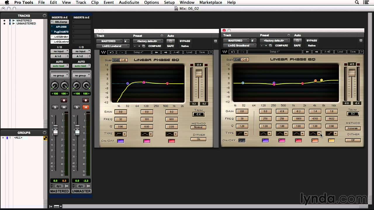Click plug-in automation enable icon in Broadband window

click(297, 41)
